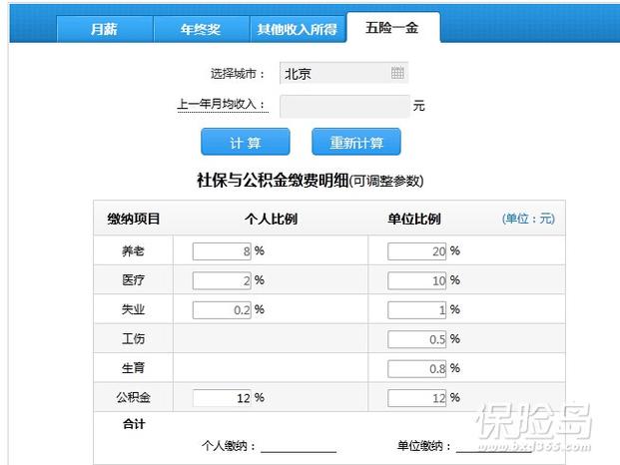Click the 上一年月均收入 underlined label
This screenshot has width=620, height=465.
tap(223, 105)
